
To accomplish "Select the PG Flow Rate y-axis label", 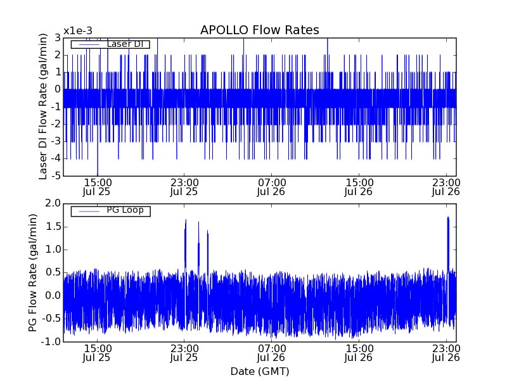I will 33,272.
